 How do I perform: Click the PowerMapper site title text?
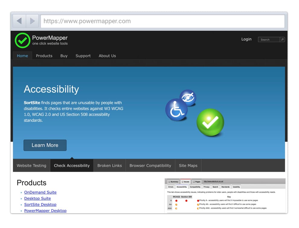pos(50,38)
